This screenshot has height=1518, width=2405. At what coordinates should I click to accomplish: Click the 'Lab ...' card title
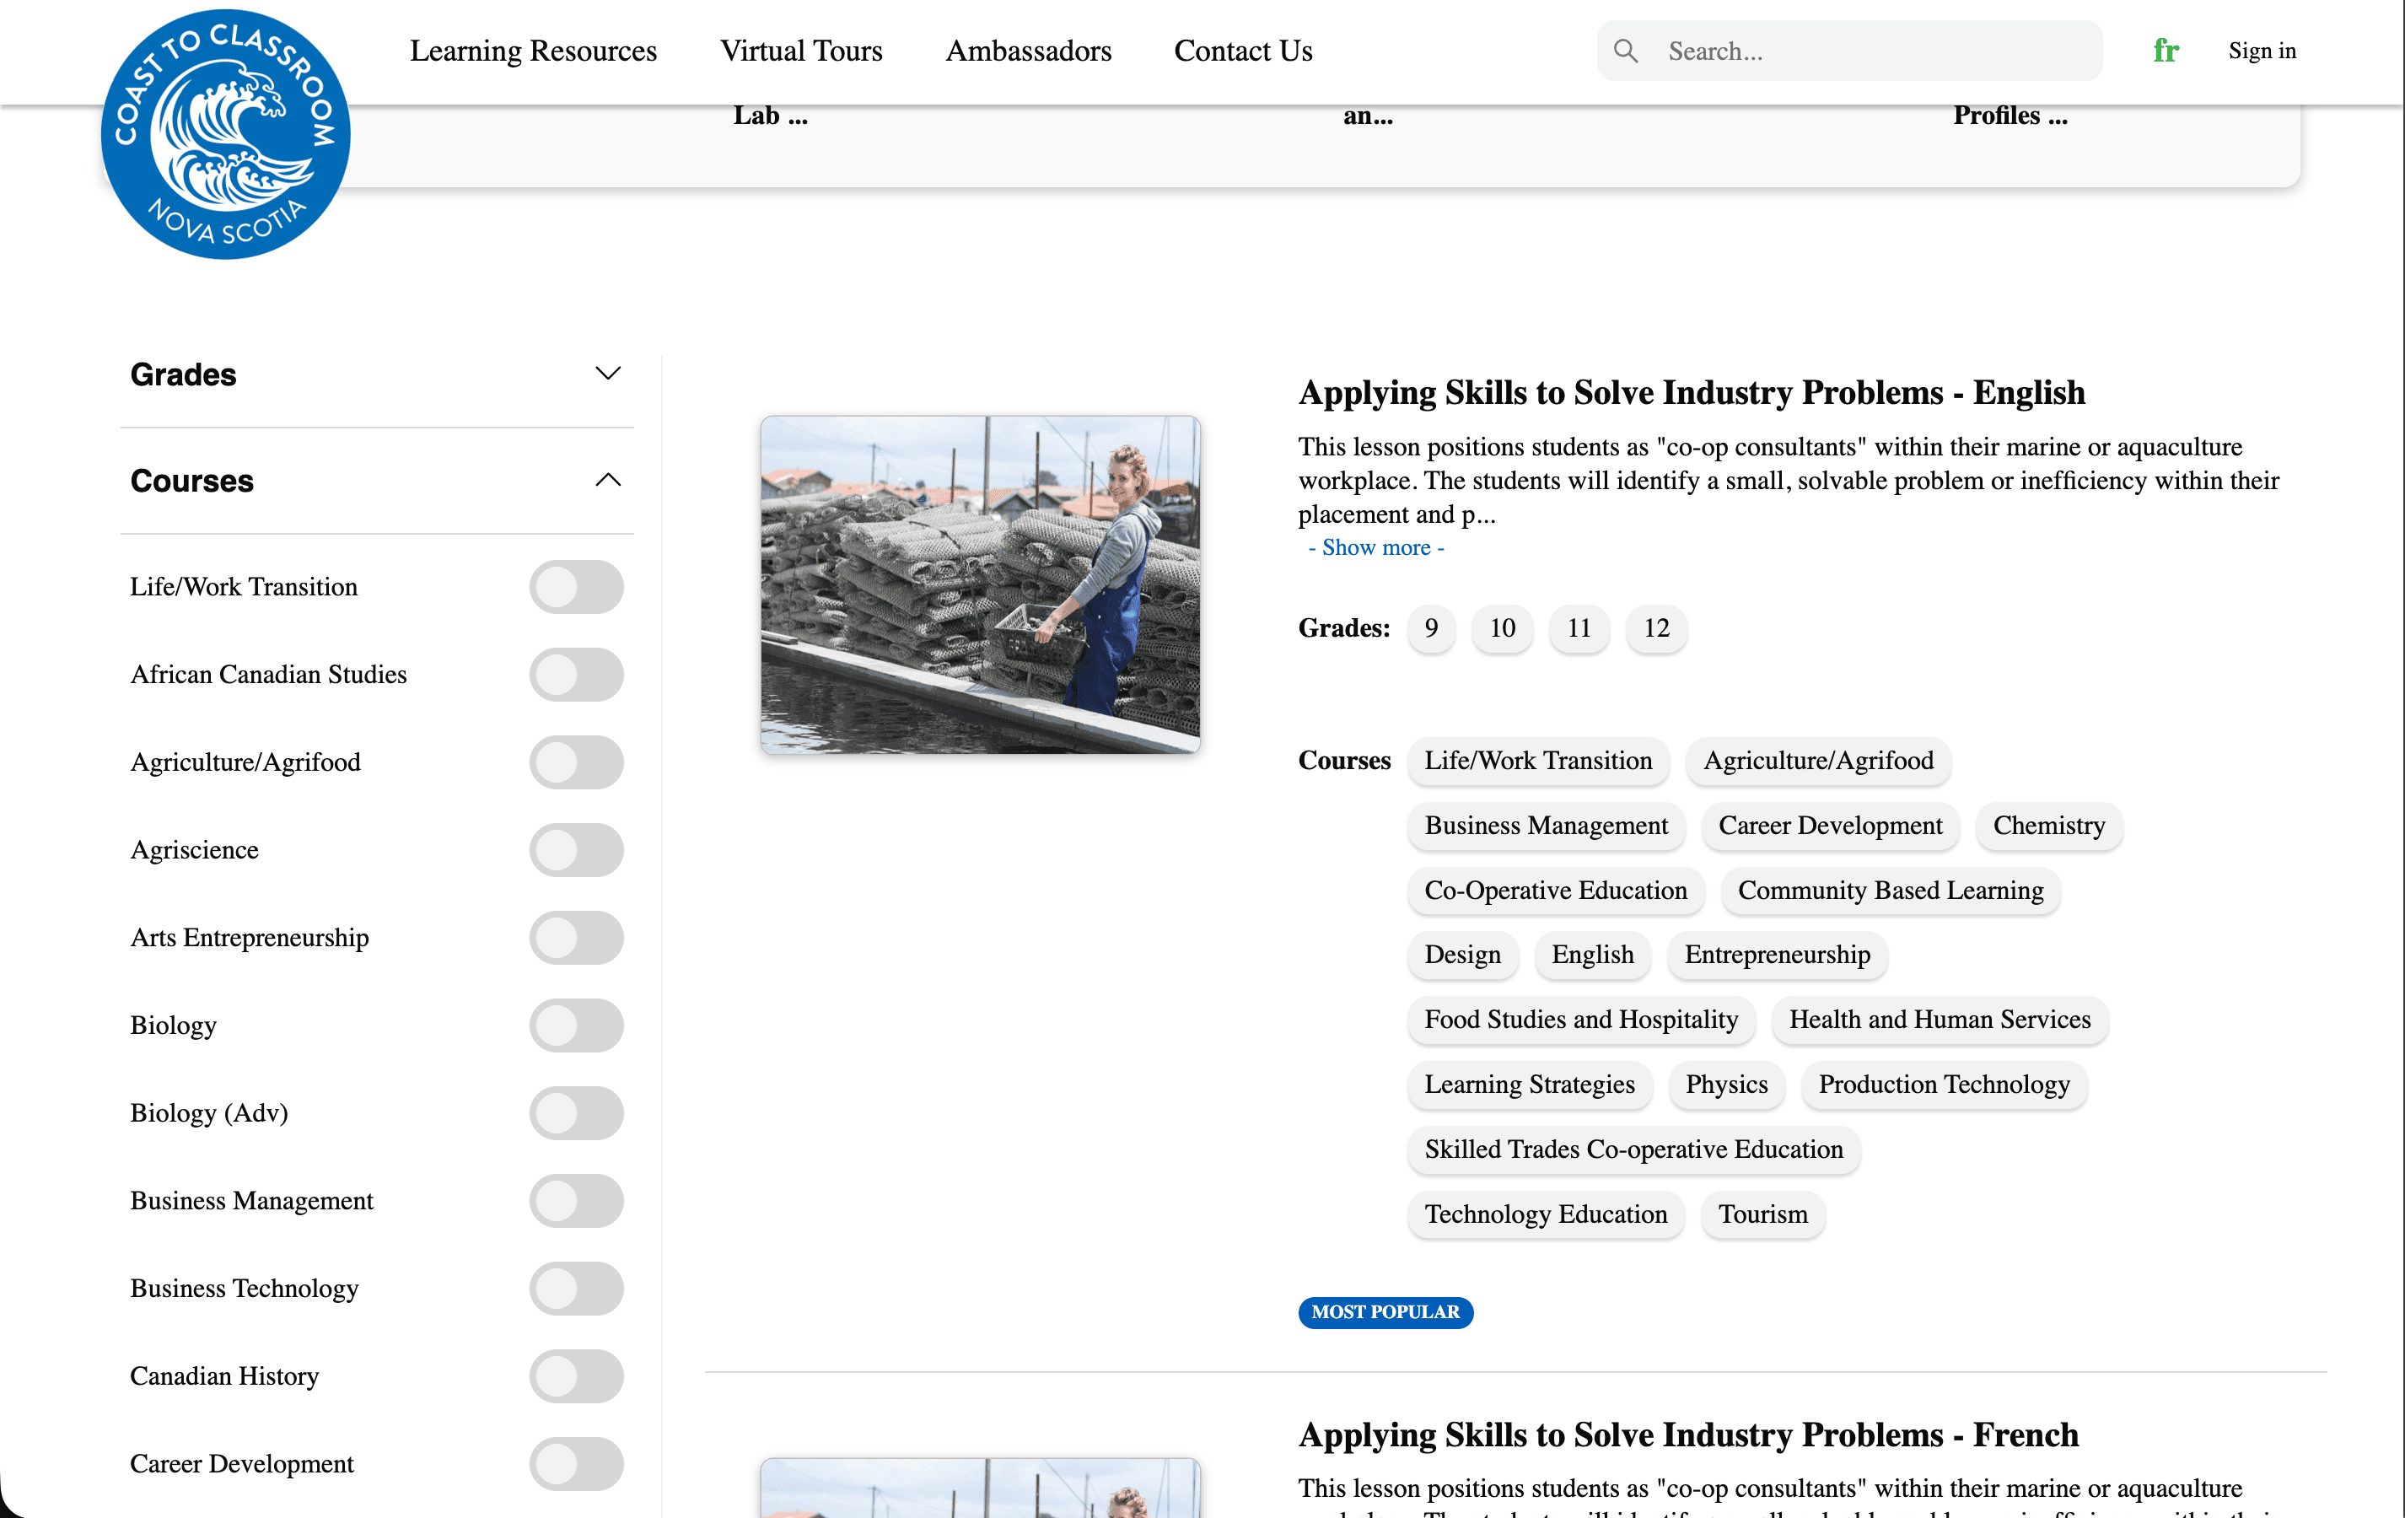(771, 116)
